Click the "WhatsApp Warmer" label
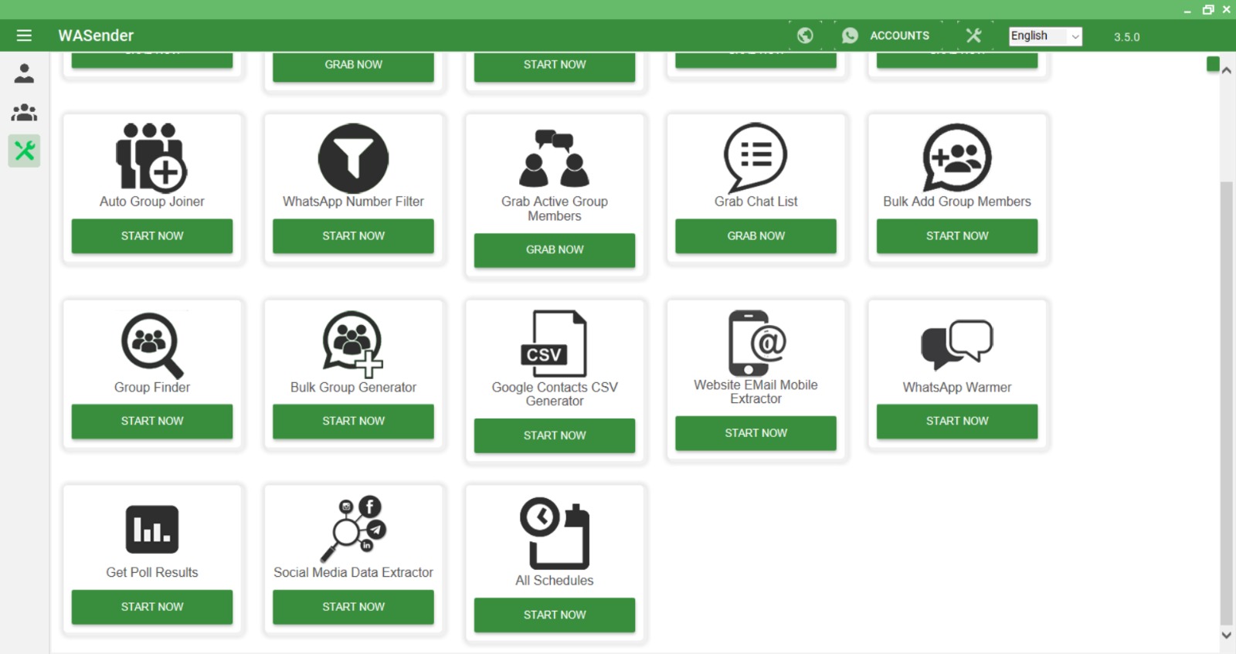 (957, 387)
